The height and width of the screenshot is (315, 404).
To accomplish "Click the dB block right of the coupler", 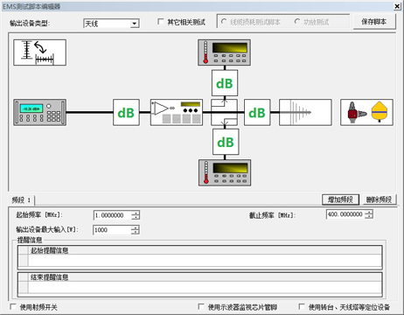I will [x=257, y=113].
